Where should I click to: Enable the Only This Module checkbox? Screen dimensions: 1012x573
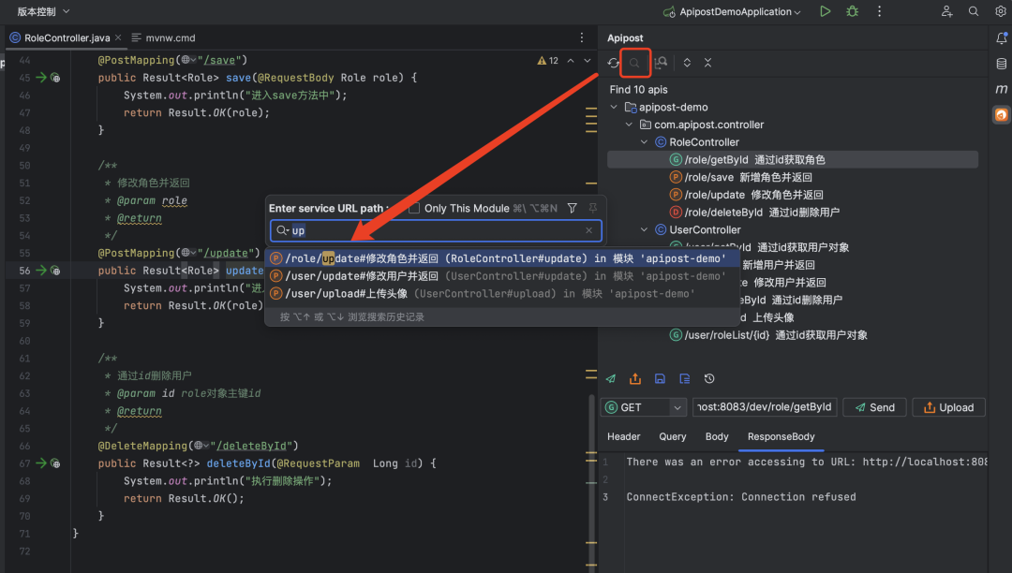414,208
